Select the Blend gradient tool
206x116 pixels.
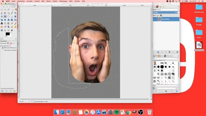9,23
